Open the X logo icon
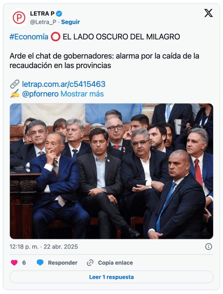 tap(209, 13)
